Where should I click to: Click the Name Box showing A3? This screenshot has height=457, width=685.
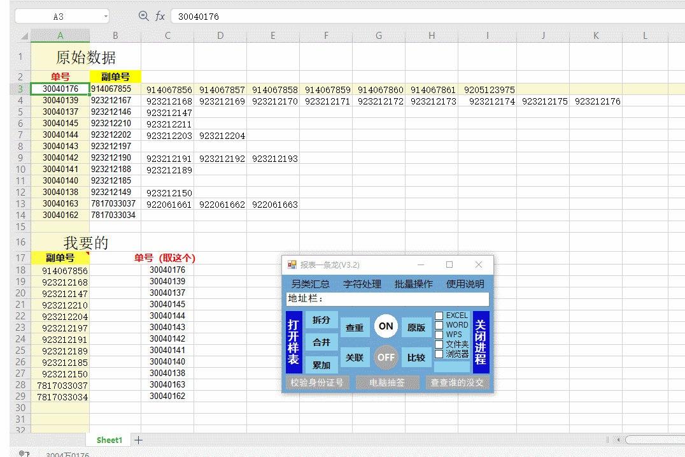pyautogui.click(x=62, y=16)
